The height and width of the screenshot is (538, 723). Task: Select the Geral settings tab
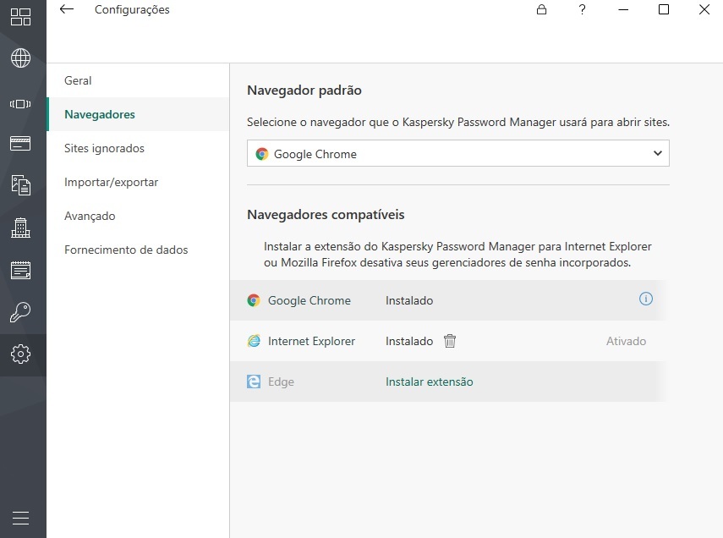(78, 80)
